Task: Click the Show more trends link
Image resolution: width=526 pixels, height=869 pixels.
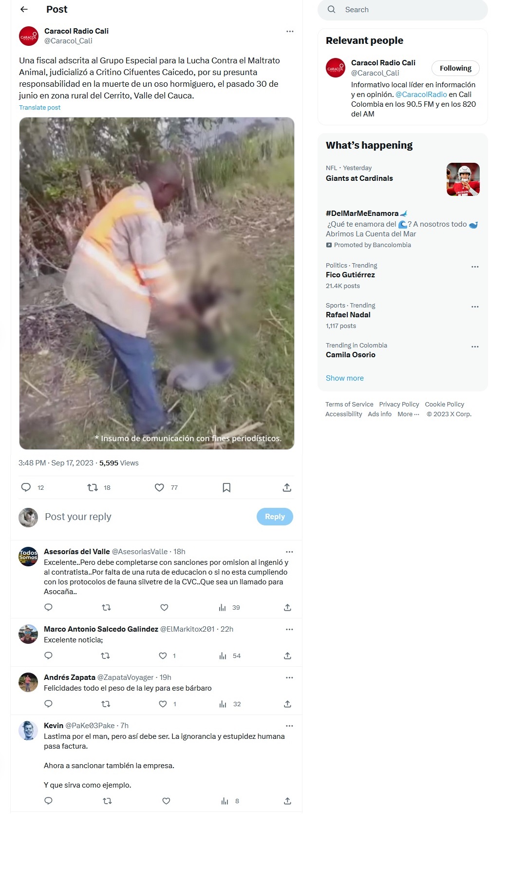Action: (345, 378)
